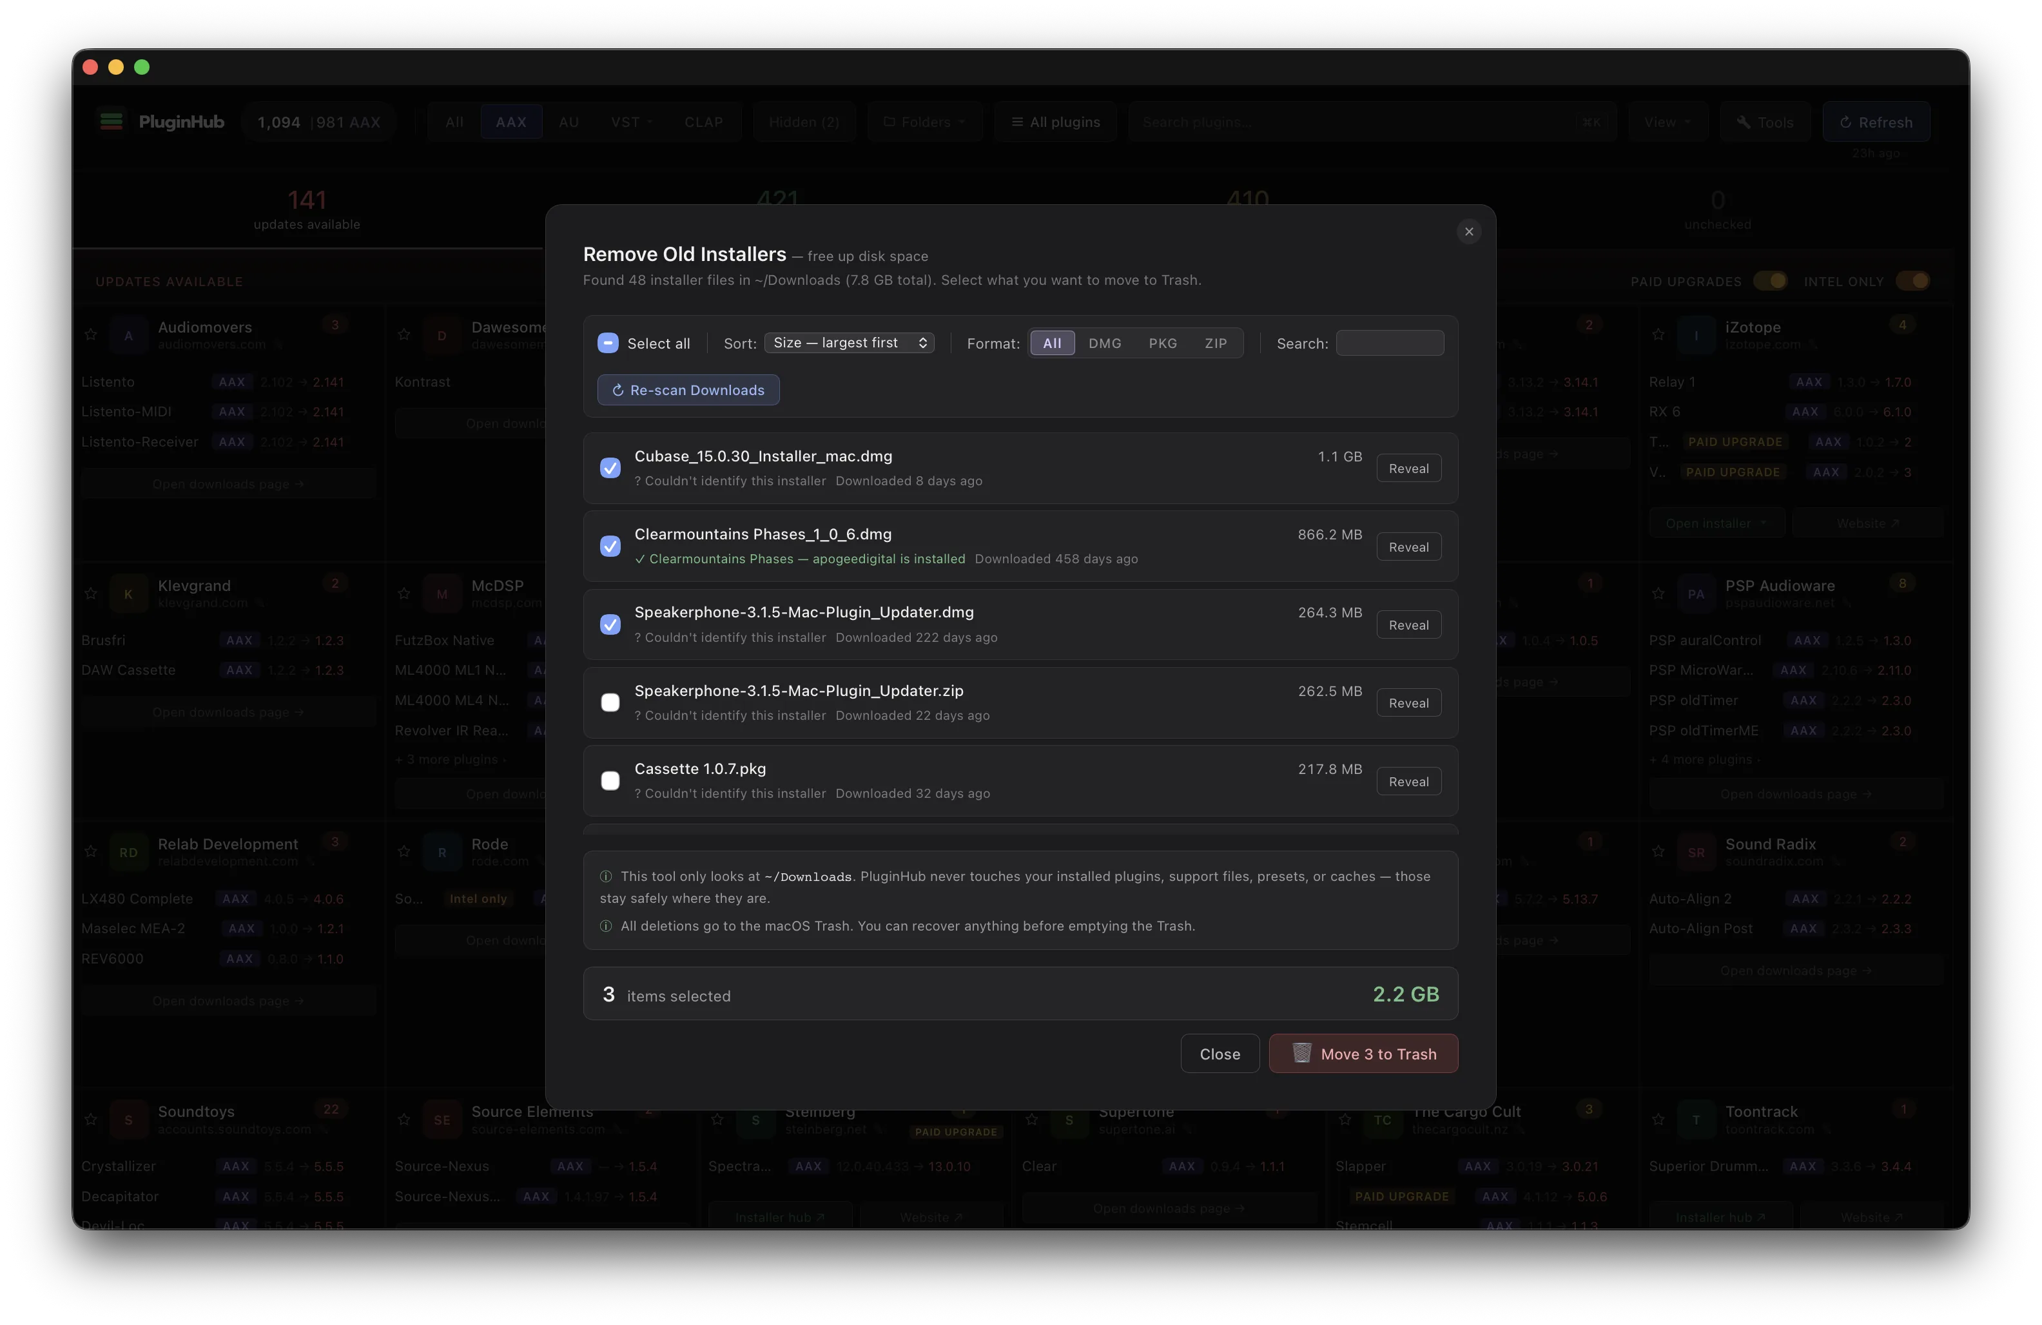Viewport: 2042px width, 1325px height.
Task: Select the AU format tab in toolbar
Action: pos(568,122)
